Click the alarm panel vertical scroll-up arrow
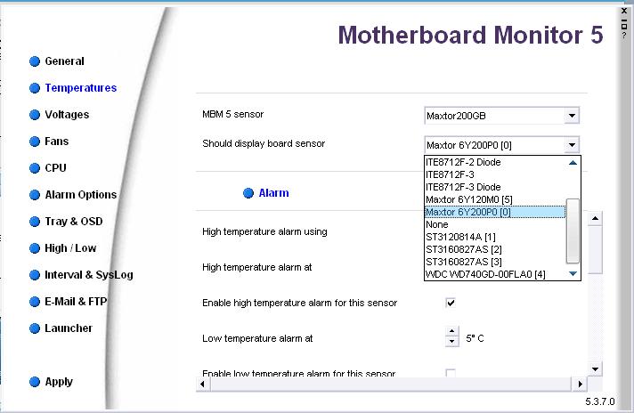The image size is (634, 413). [x=595, y=219]
